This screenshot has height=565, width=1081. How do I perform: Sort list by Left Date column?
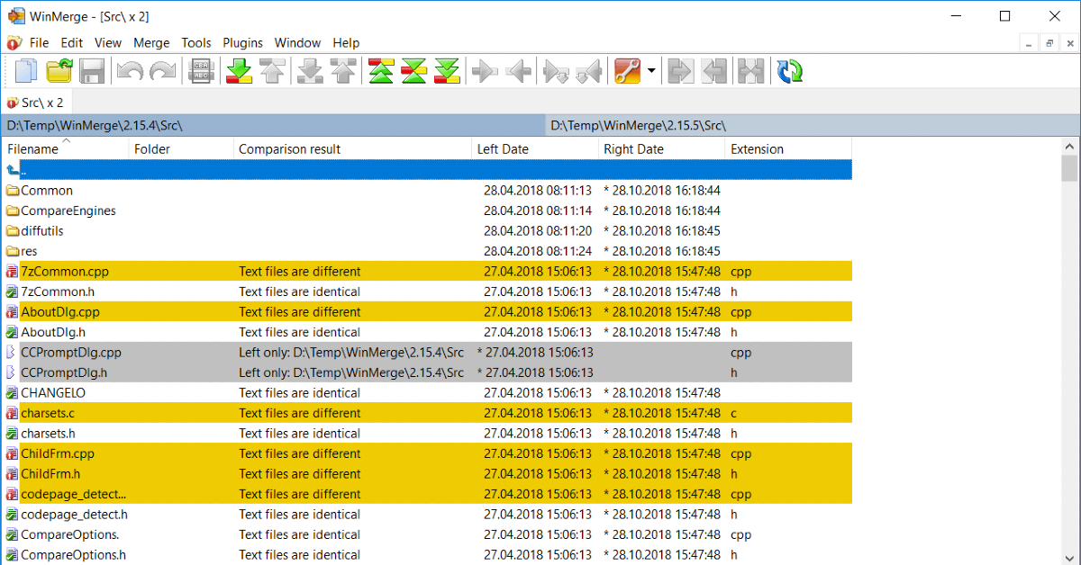pyautogui.click(x=503, y=149)
